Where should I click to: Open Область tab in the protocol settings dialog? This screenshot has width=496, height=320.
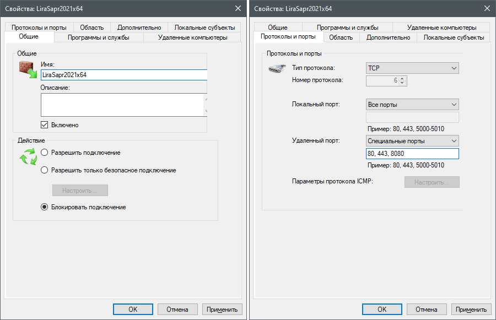(x=341, y=37)
